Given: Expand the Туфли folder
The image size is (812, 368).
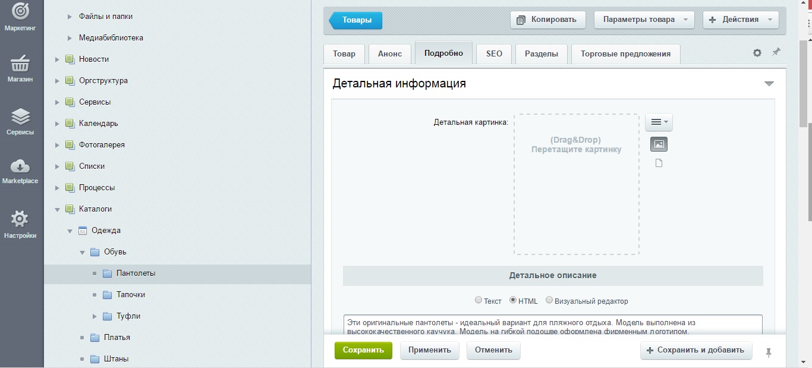Looking at the screenshot, I should tap(94, 316).
